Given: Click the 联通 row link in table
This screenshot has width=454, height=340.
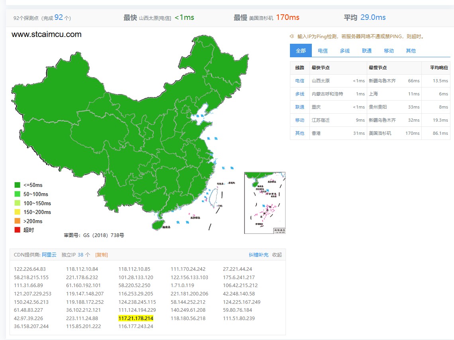Looking at the screenshot, I should [x=299, y=107].
